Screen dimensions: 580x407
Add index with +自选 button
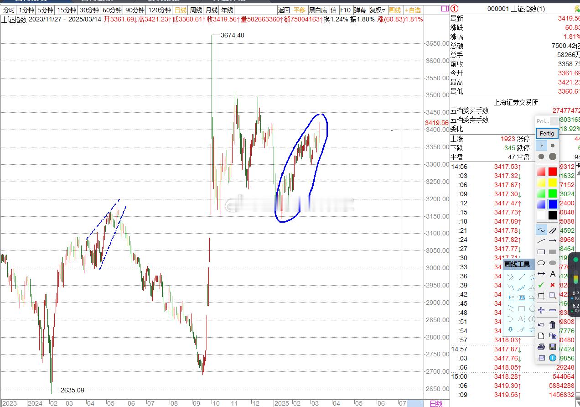pos(413,10)
